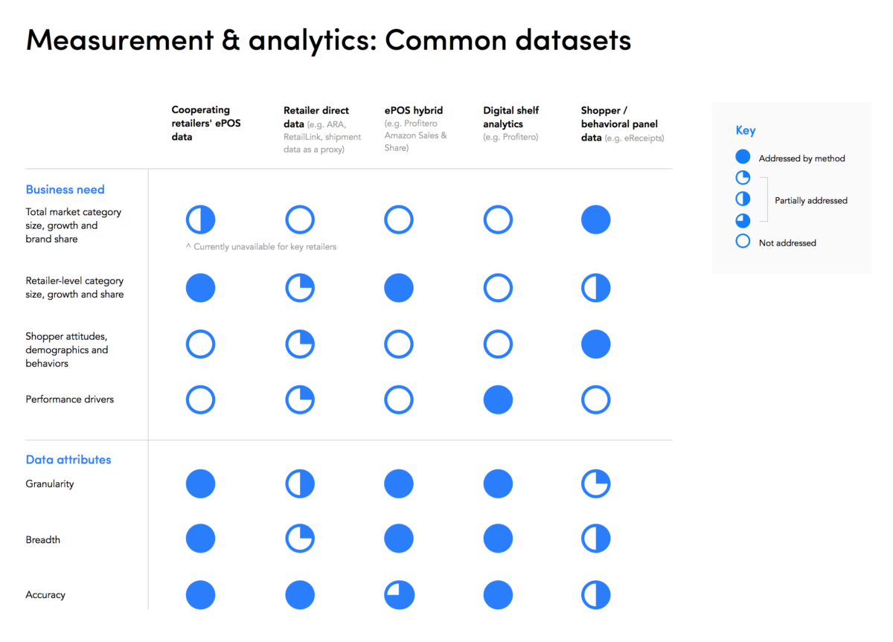
Task: Click the three-quarter circle for Accuracy, ePOS hybrid
Action: click(x=399, y=595)
